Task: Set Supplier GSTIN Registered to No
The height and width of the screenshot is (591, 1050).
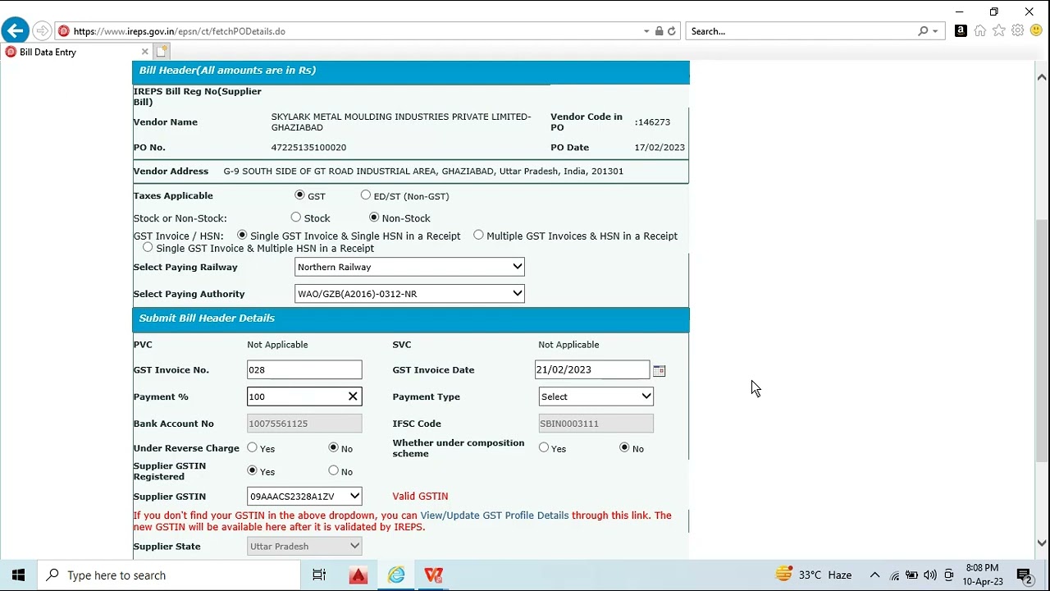Action: coord(333,470)
